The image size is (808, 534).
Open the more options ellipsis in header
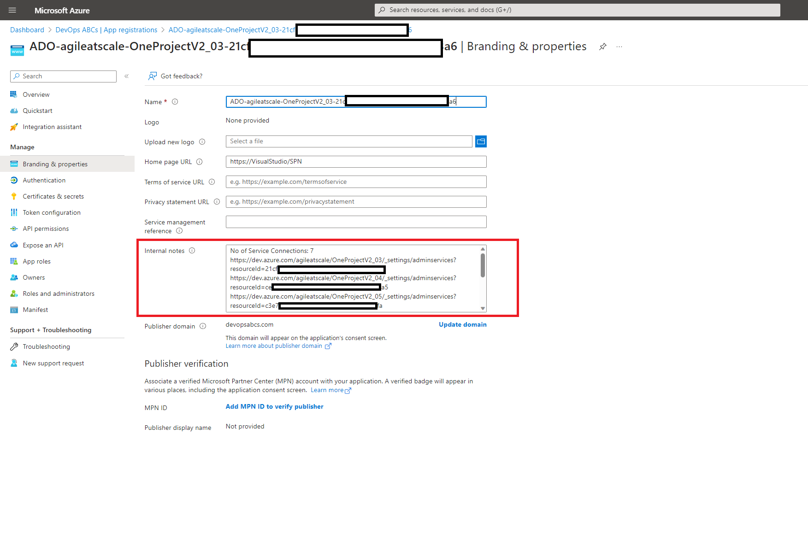(619, 47)
